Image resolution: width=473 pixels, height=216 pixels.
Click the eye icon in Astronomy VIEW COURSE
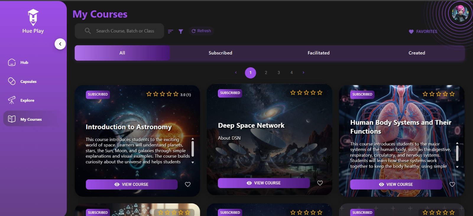[x=117, y=184]
